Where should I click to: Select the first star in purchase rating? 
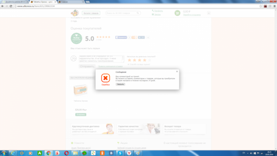(x=129, y=60)
